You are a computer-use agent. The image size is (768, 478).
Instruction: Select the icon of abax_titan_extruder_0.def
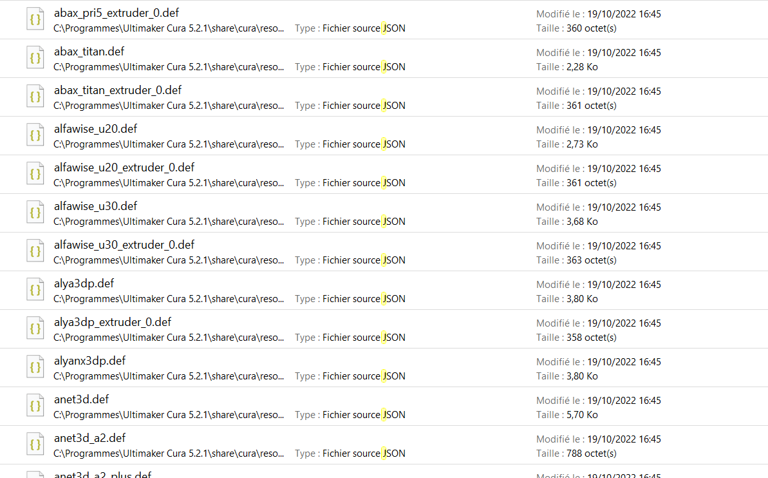(35, 97)
